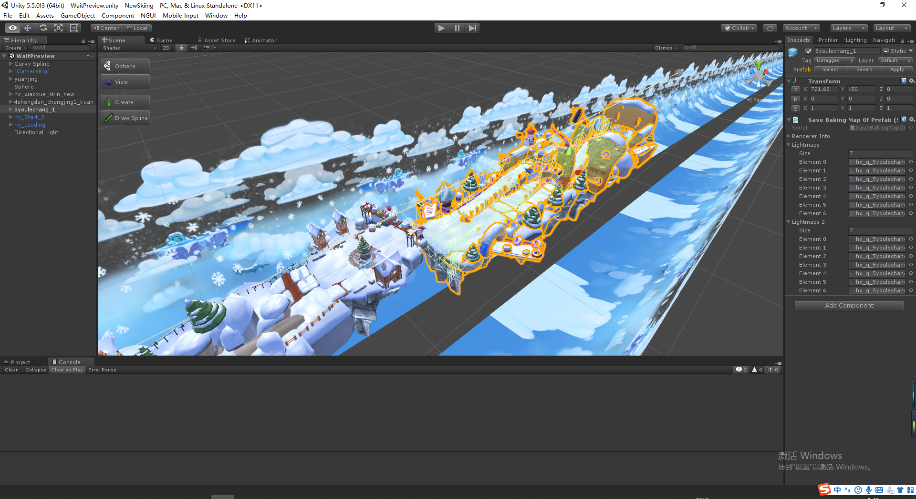Screen dimensions: 916x499
Task: Select the Scale tool in the toolbar
Action: (x=58, y=28)
